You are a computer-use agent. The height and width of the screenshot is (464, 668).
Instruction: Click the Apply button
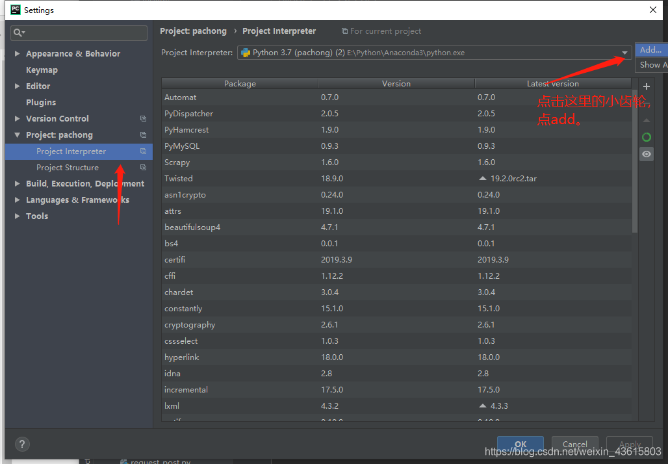(630, 445)
